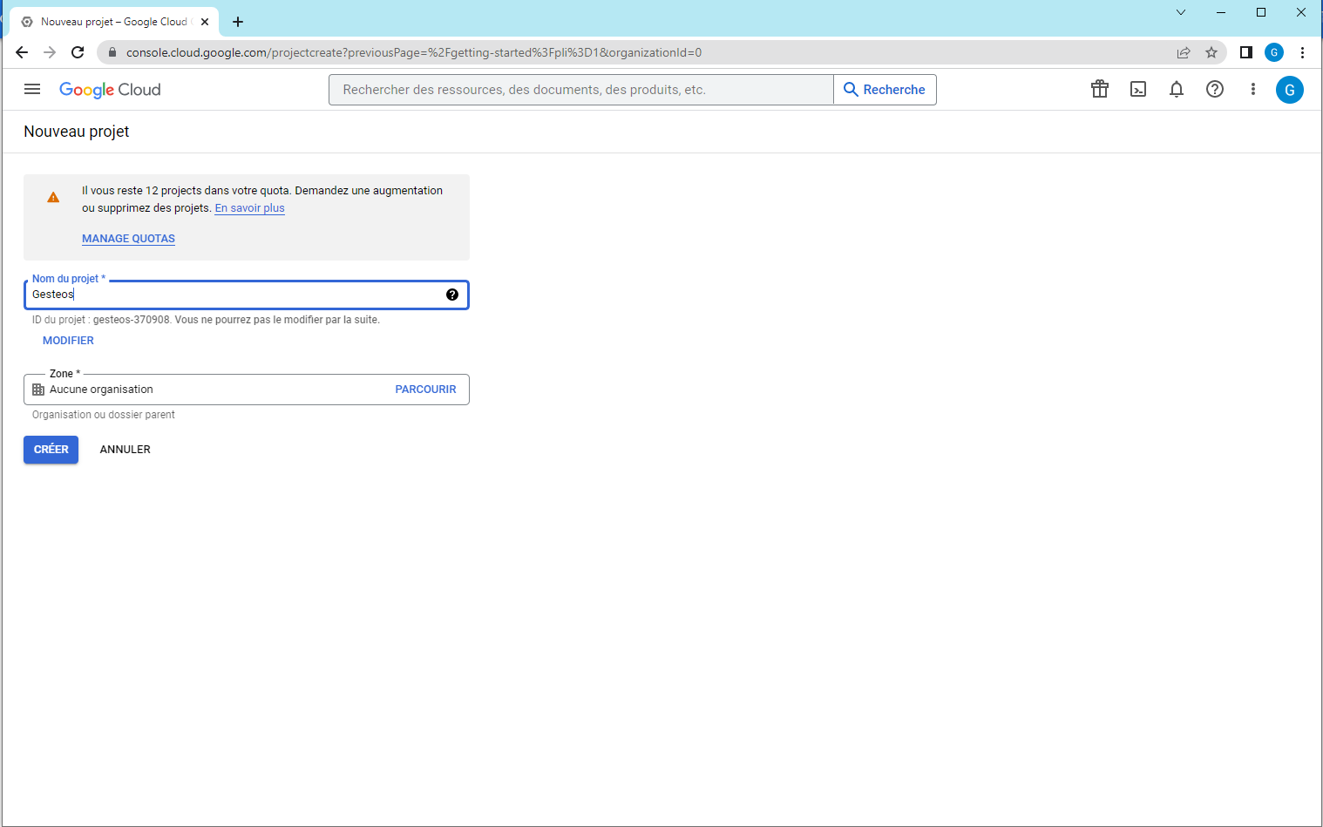Image resolution: width=1323 pixels, height=827 pixels.
Task: Click the free trial gift icon
Action: (1099, 89)
